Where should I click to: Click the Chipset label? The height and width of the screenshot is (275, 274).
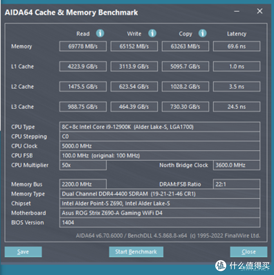click(21, 203)
